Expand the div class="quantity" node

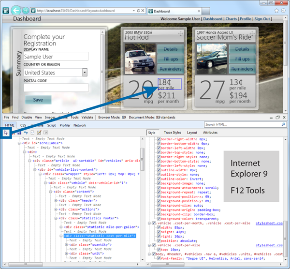[x=66, y=245]
